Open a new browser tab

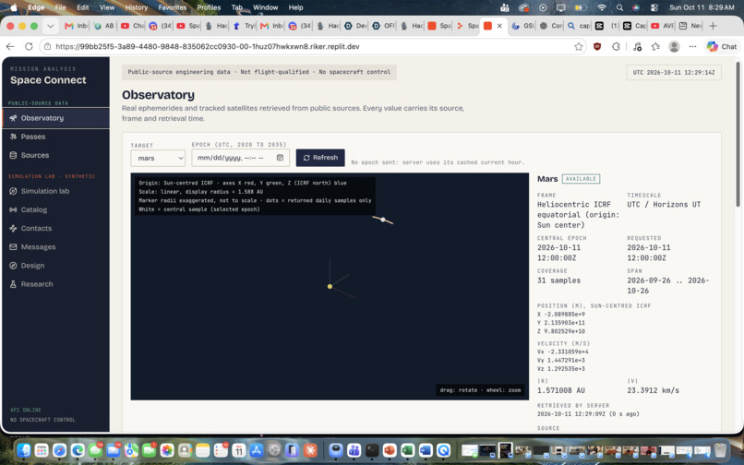point(713,26)
